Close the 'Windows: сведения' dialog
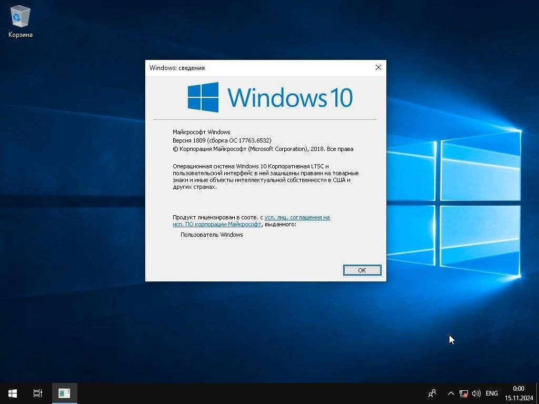This screenshot has height=404, width=539. pyautogui.click(x=378, y=67)
